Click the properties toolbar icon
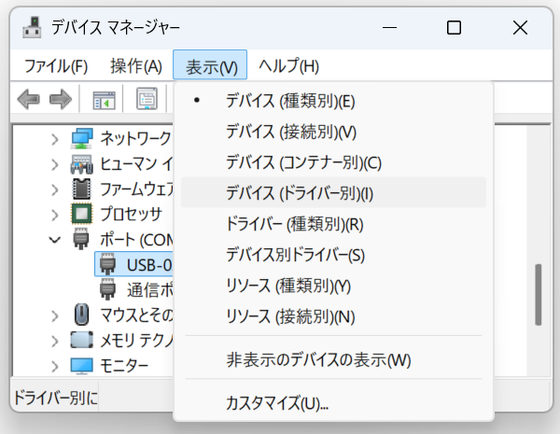 coord(147,99)
